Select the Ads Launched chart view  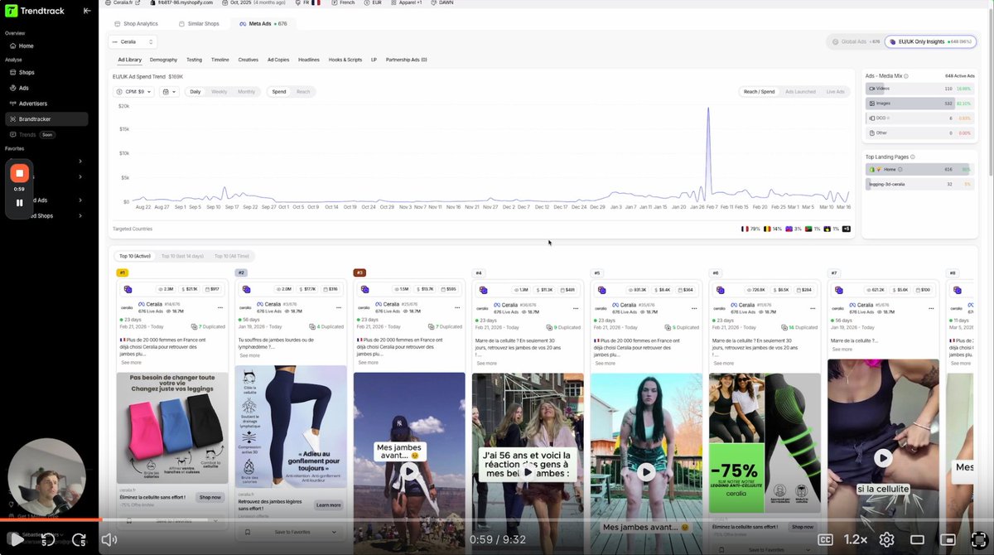click(800, 92)
